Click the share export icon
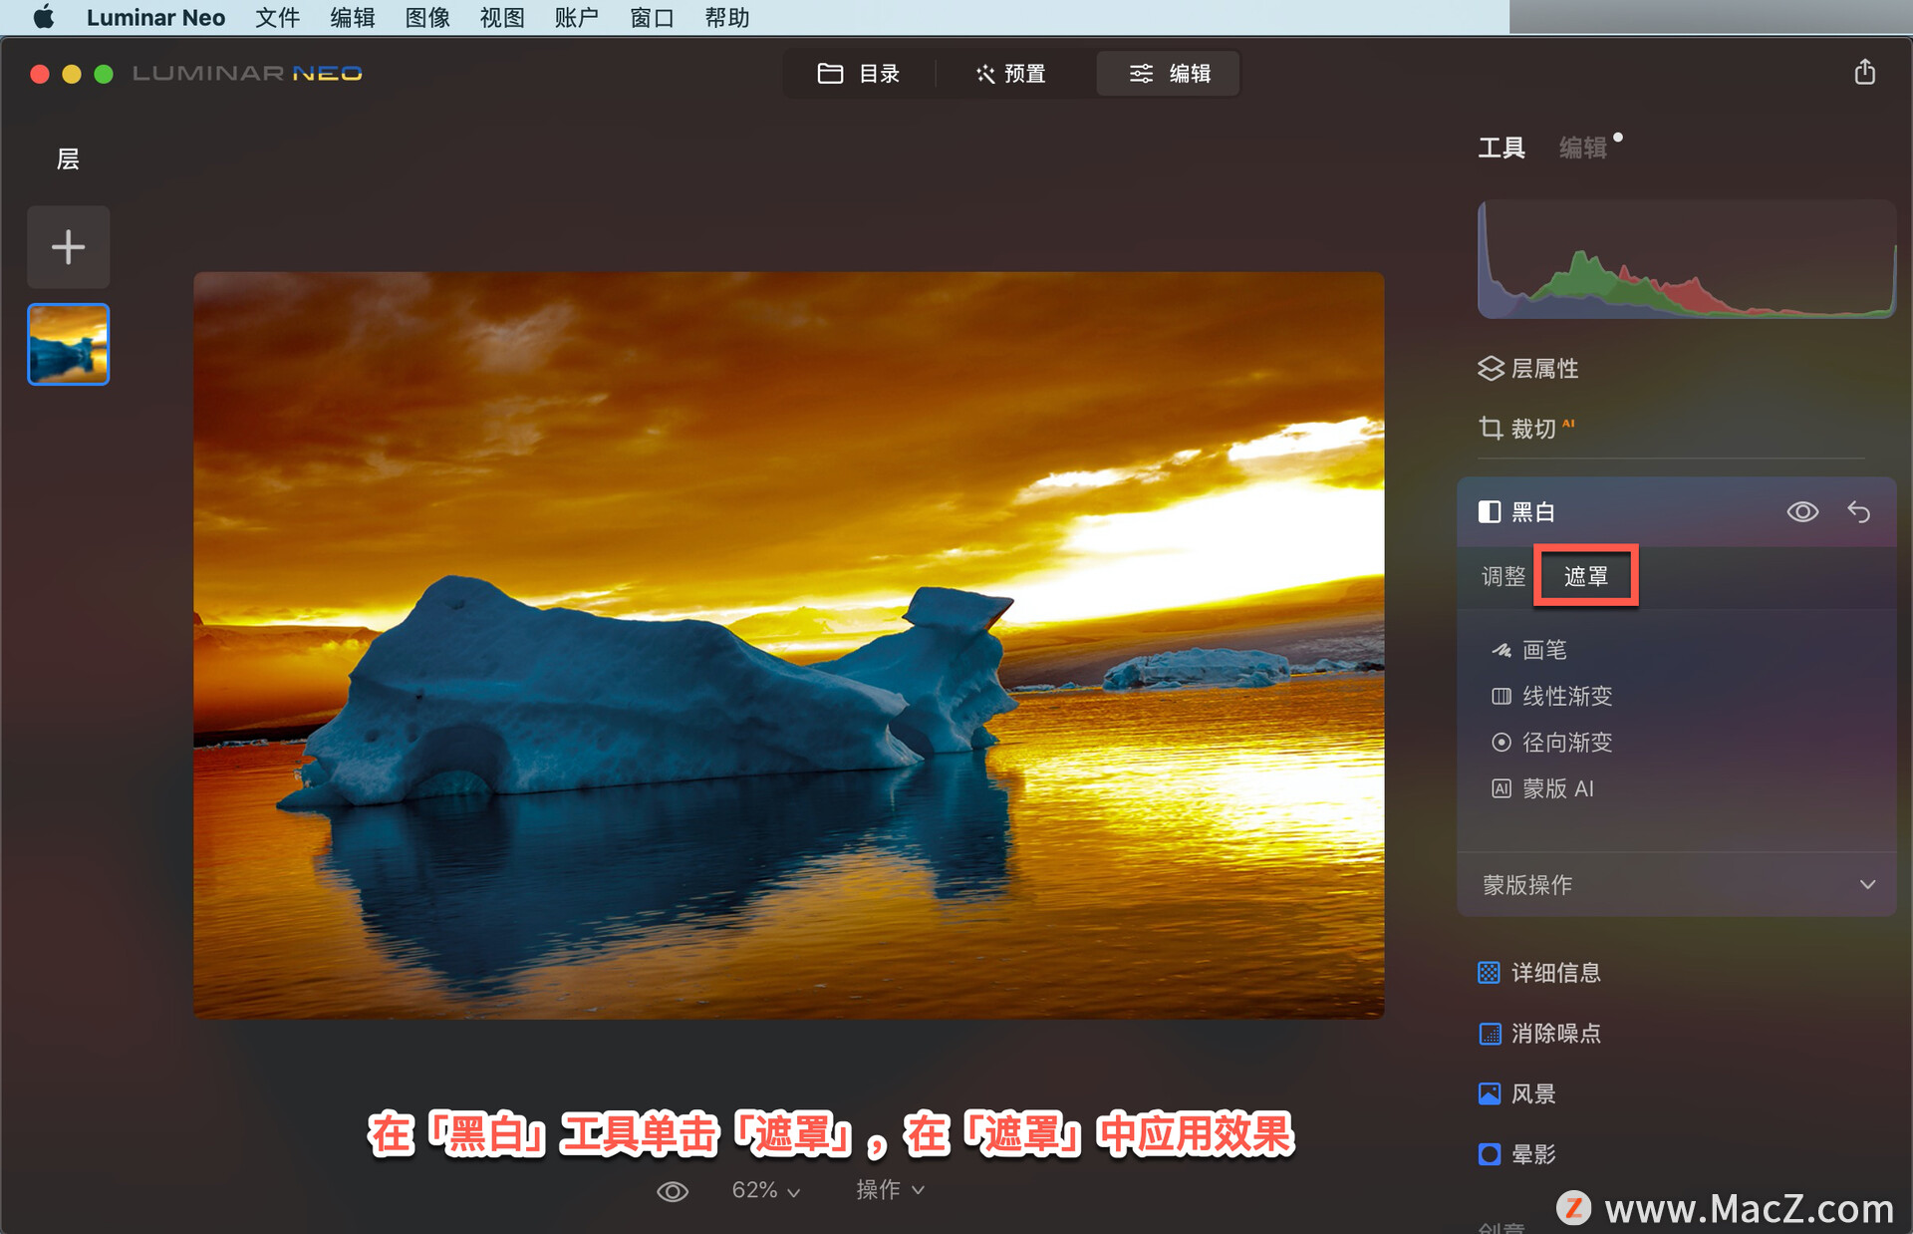Image resolution: width=1913 pixels, height=1234 pixels. [1865, 72]
